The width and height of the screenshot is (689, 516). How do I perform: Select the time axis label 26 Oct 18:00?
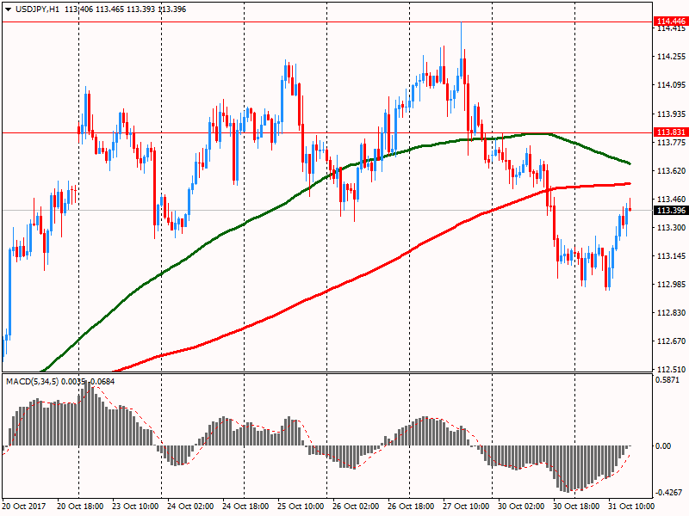411,506
